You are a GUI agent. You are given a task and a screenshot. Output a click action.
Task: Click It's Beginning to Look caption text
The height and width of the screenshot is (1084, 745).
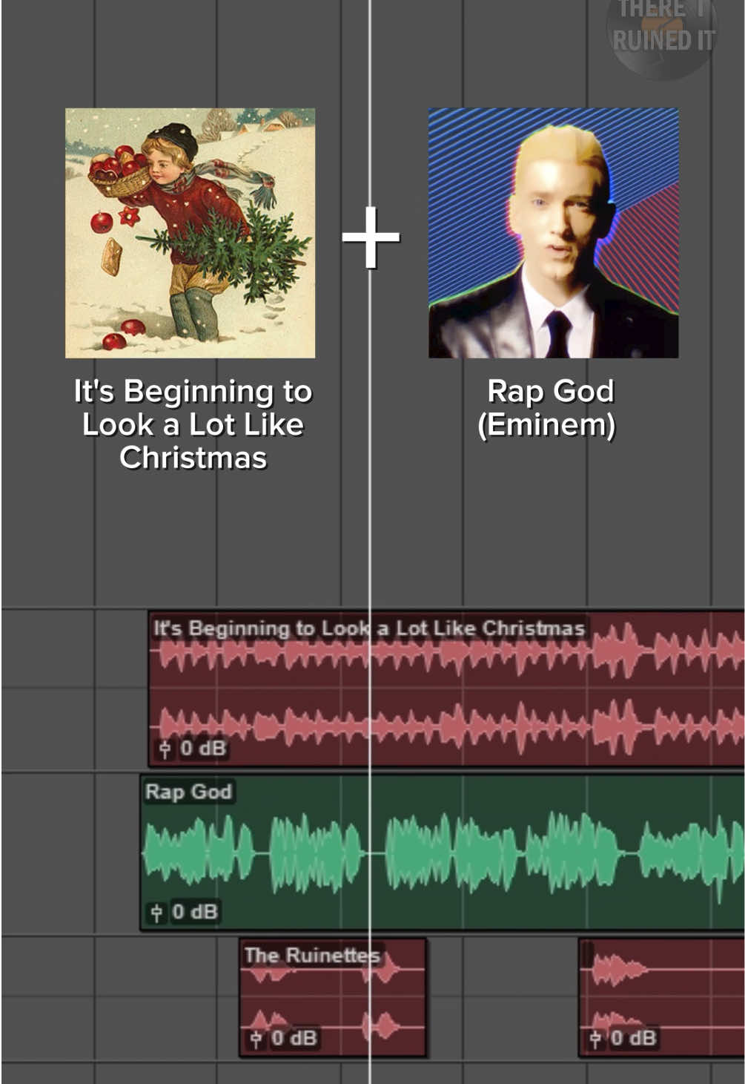tap(193, 424)
